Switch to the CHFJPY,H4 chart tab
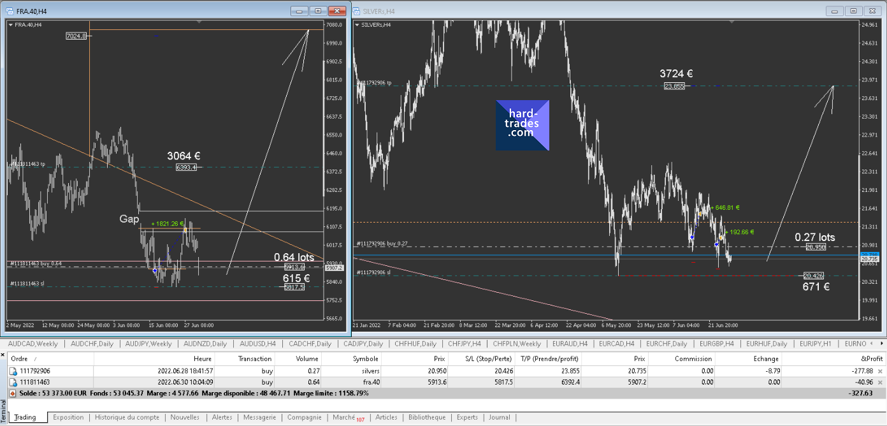Image resolution: width=887 pixels, height=426 pixels. click(x=464, y=344)
